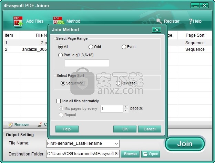This screenshot has width=215, height=163.
Task: Select the row for file 2.p
Action: tap(25, 43)
